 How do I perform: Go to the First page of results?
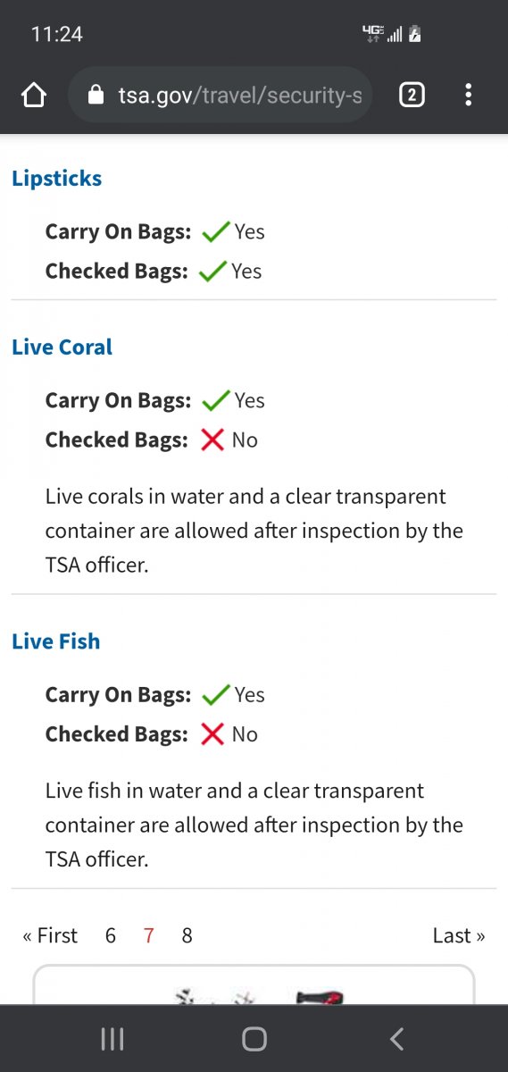(x=50, y=935)
